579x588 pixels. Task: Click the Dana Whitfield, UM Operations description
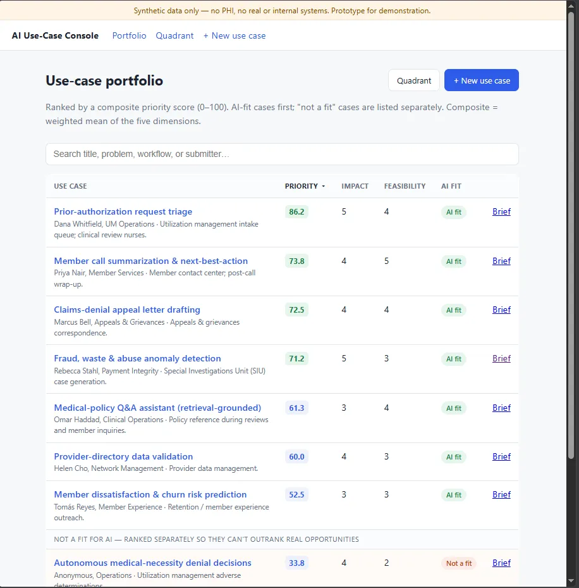pyautogui.click(x=156, y=230)
